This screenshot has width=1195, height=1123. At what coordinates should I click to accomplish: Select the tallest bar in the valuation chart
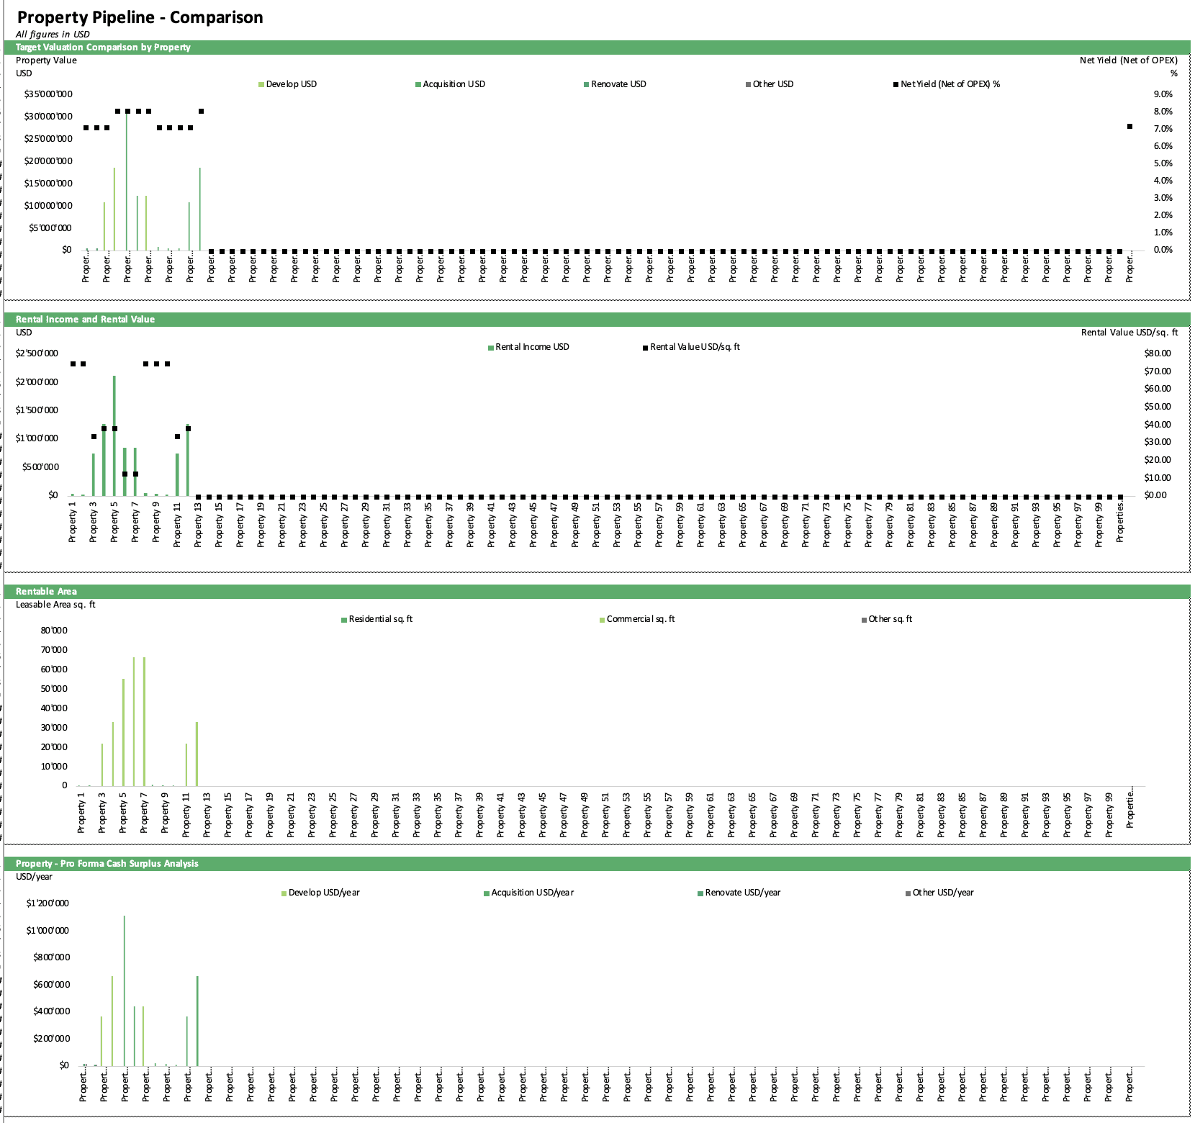(127, 181)
